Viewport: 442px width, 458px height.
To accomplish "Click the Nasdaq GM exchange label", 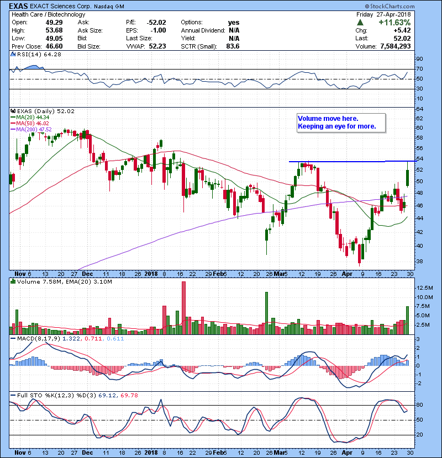I will pyautogui.click(x=109, y=7).
